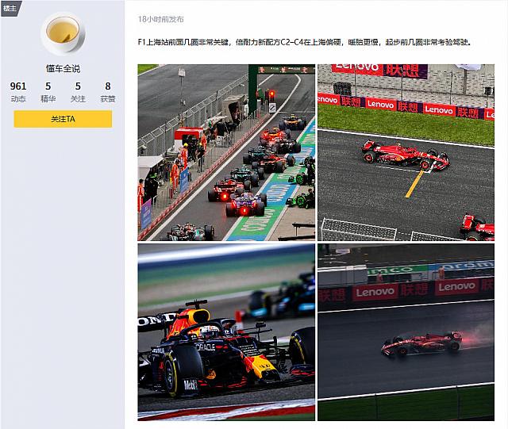Screen dimensions: 508x429
Task: Select the 动态 label under 961
Action: pyautogui.click(x=18, y=98)
